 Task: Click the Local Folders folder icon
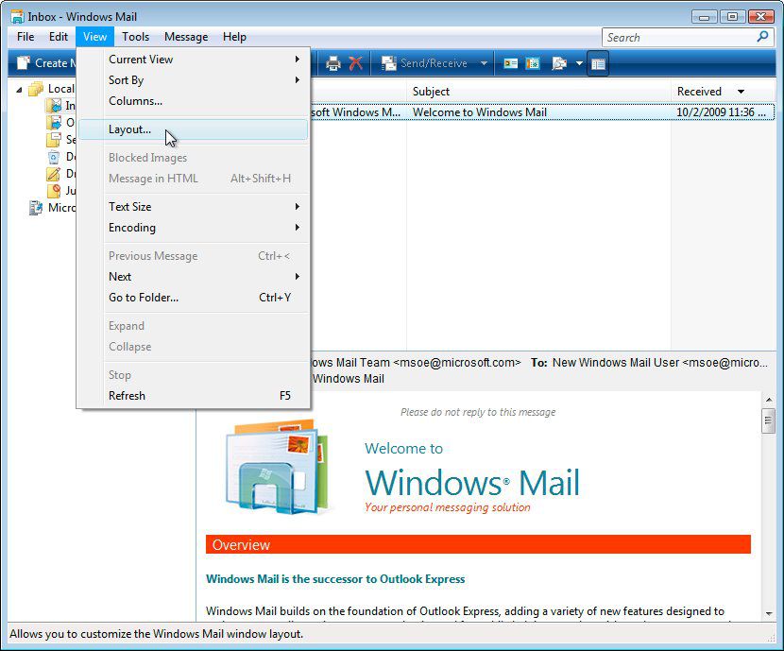36,89
